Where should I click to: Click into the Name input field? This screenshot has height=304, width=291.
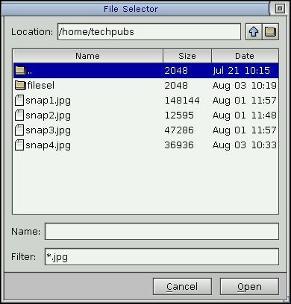[162, 232]
